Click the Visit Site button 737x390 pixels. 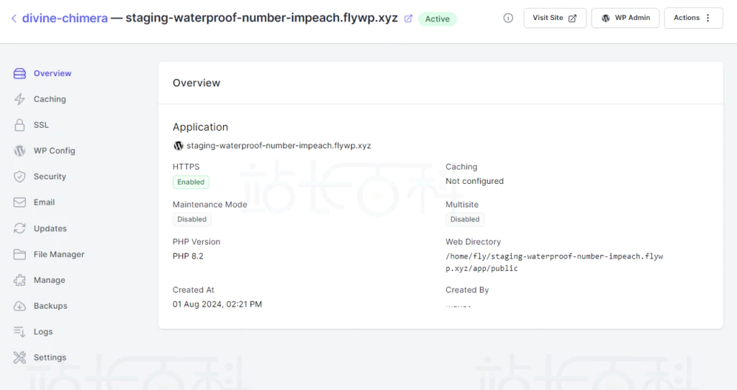click(x=554, y=18)
